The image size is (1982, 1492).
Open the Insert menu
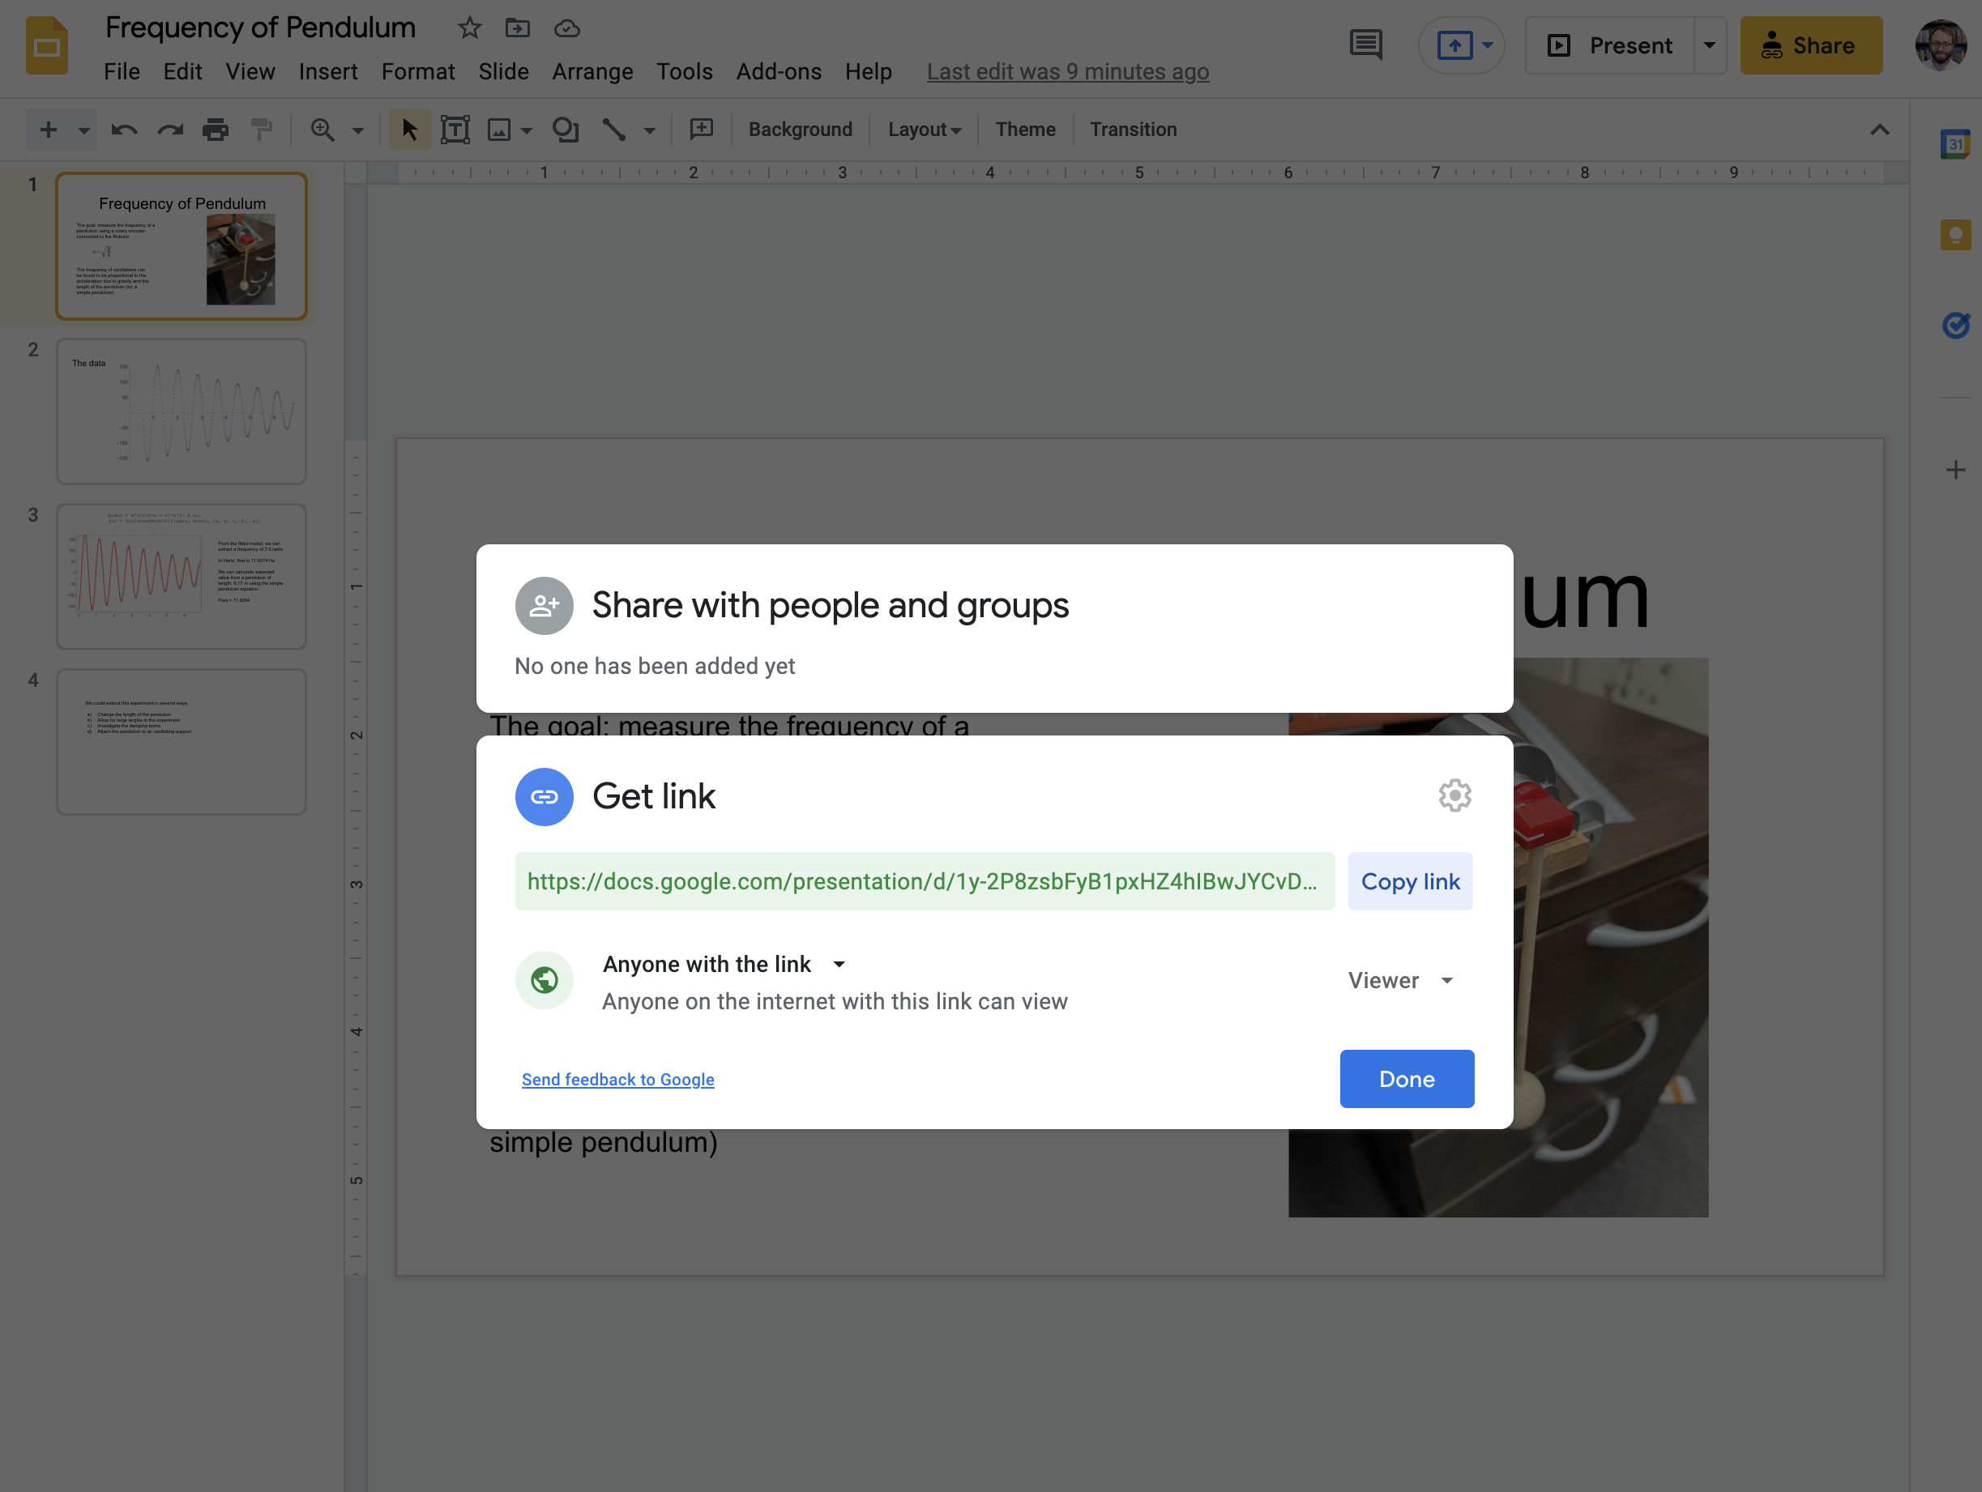click(328, 71)
